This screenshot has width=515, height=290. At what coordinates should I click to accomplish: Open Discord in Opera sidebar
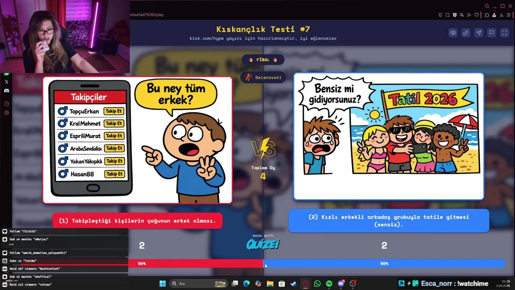[x=6, y=91]
